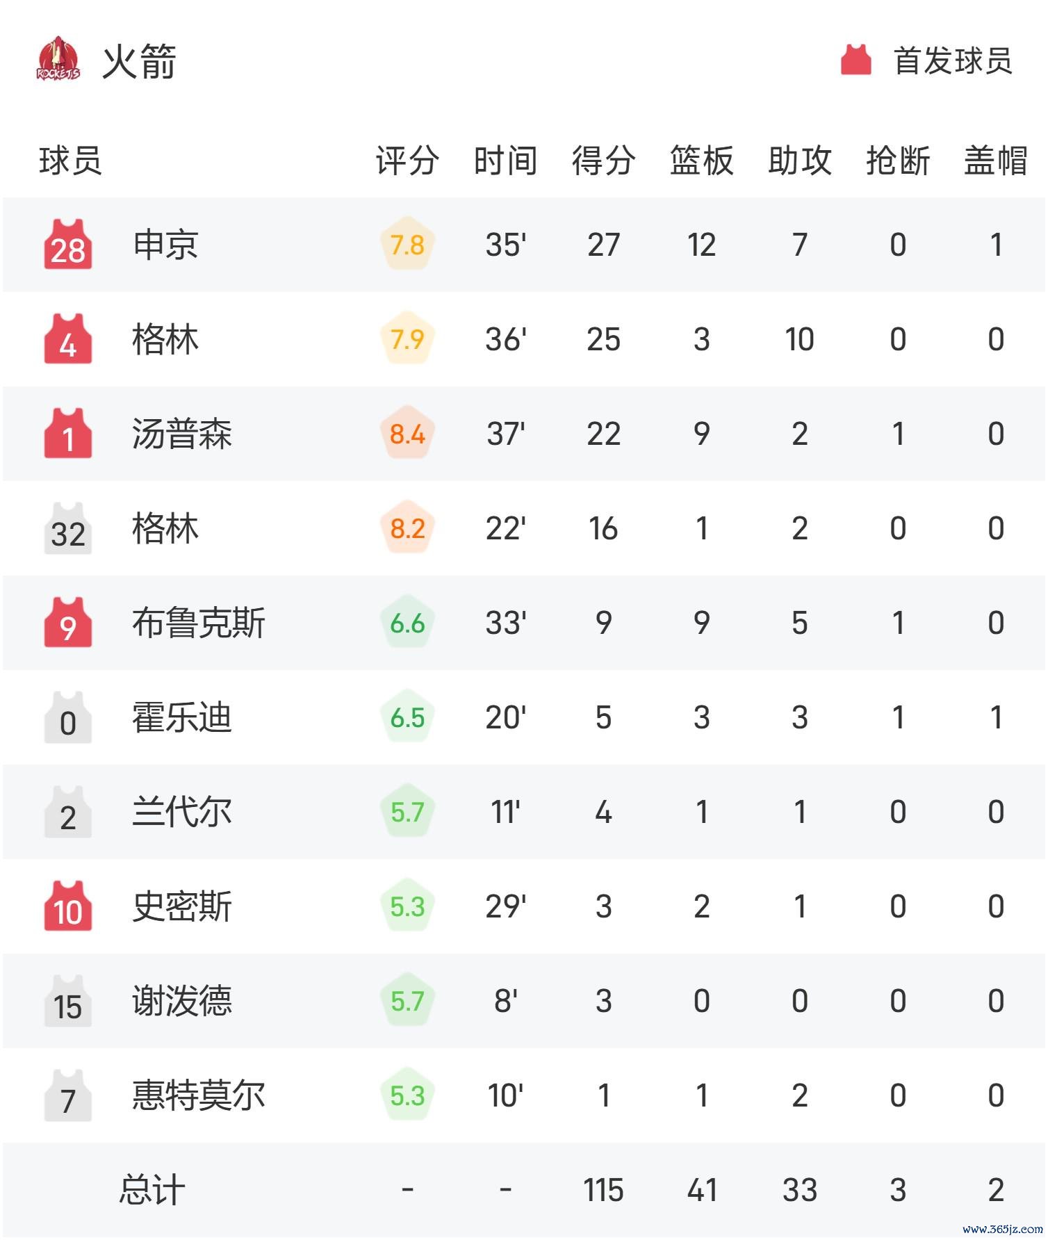
Task: Sort by 评分 column header
Action: pyautogui.click(x=407, y=161)
